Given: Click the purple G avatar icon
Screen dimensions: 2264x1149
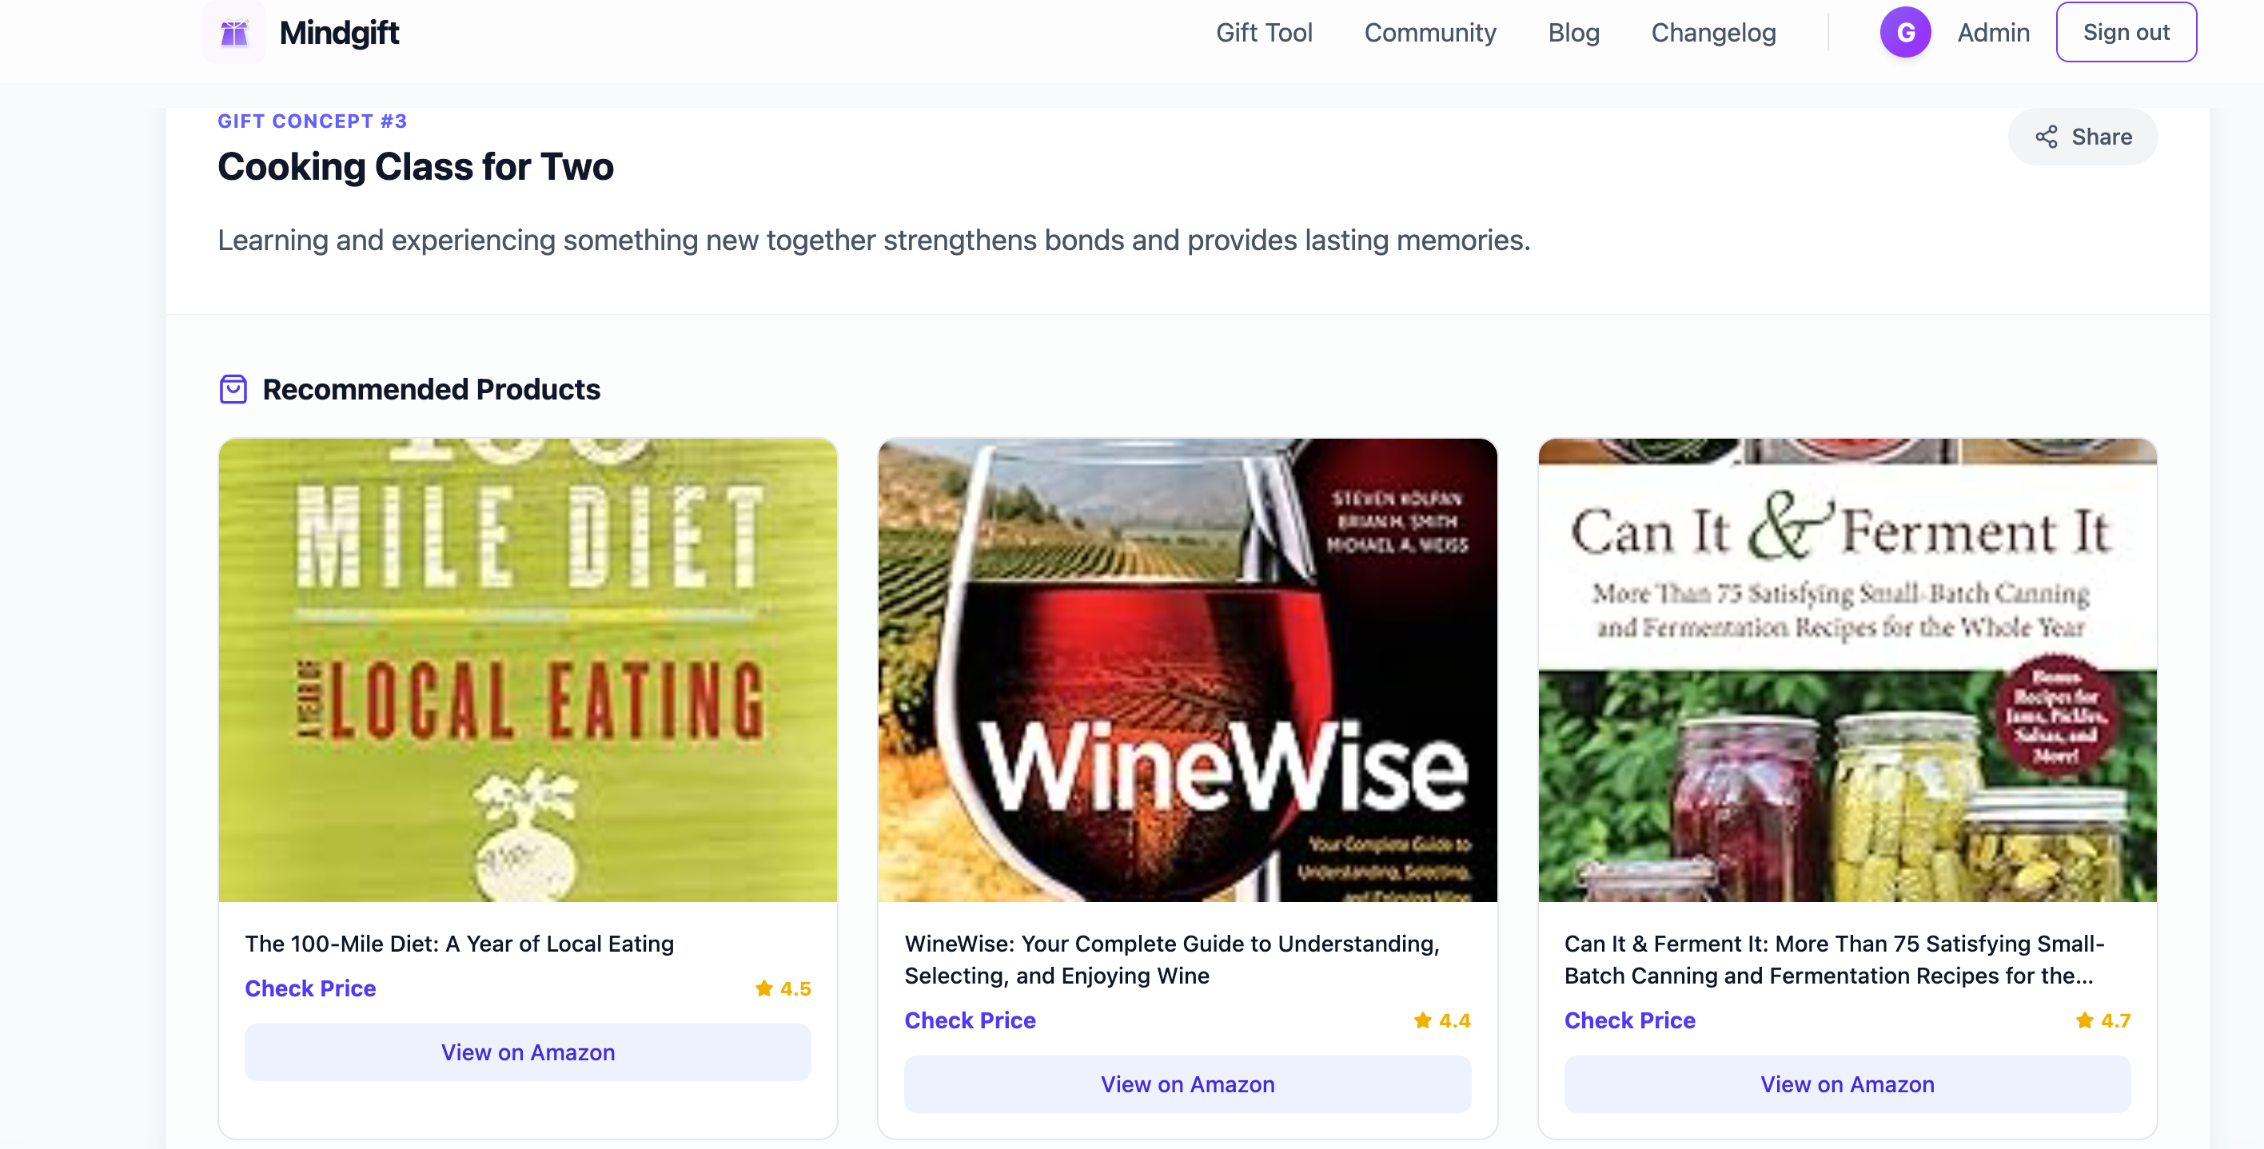Looking at the screenshot, I should point(1904,33).
